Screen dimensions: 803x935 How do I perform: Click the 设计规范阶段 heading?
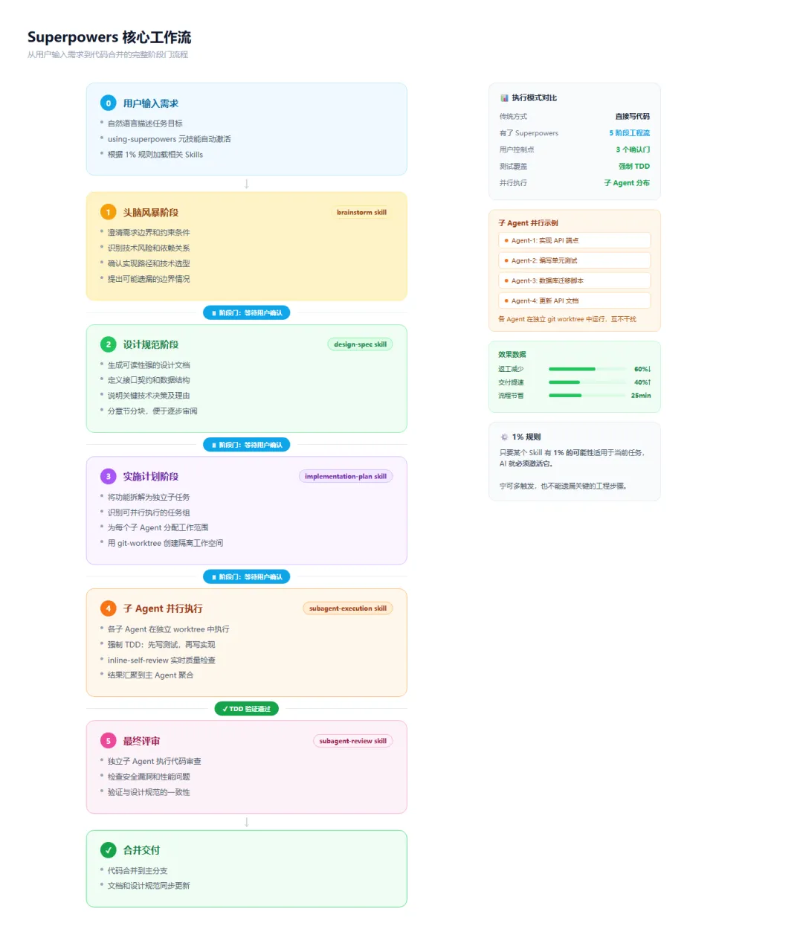pyautogui.click(x=151, y=344)
